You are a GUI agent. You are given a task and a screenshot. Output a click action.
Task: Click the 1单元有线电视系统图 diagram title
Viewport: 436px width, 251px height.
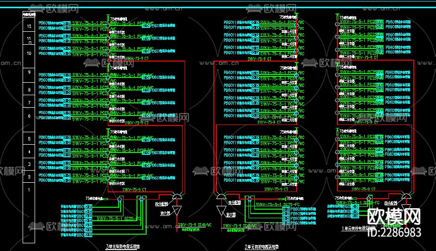click(359, 228)
